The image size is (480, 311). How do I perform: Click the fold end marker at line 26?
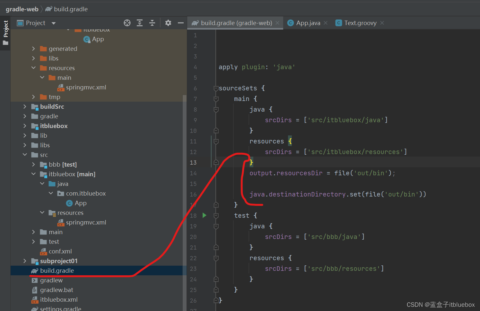point(216,300)
